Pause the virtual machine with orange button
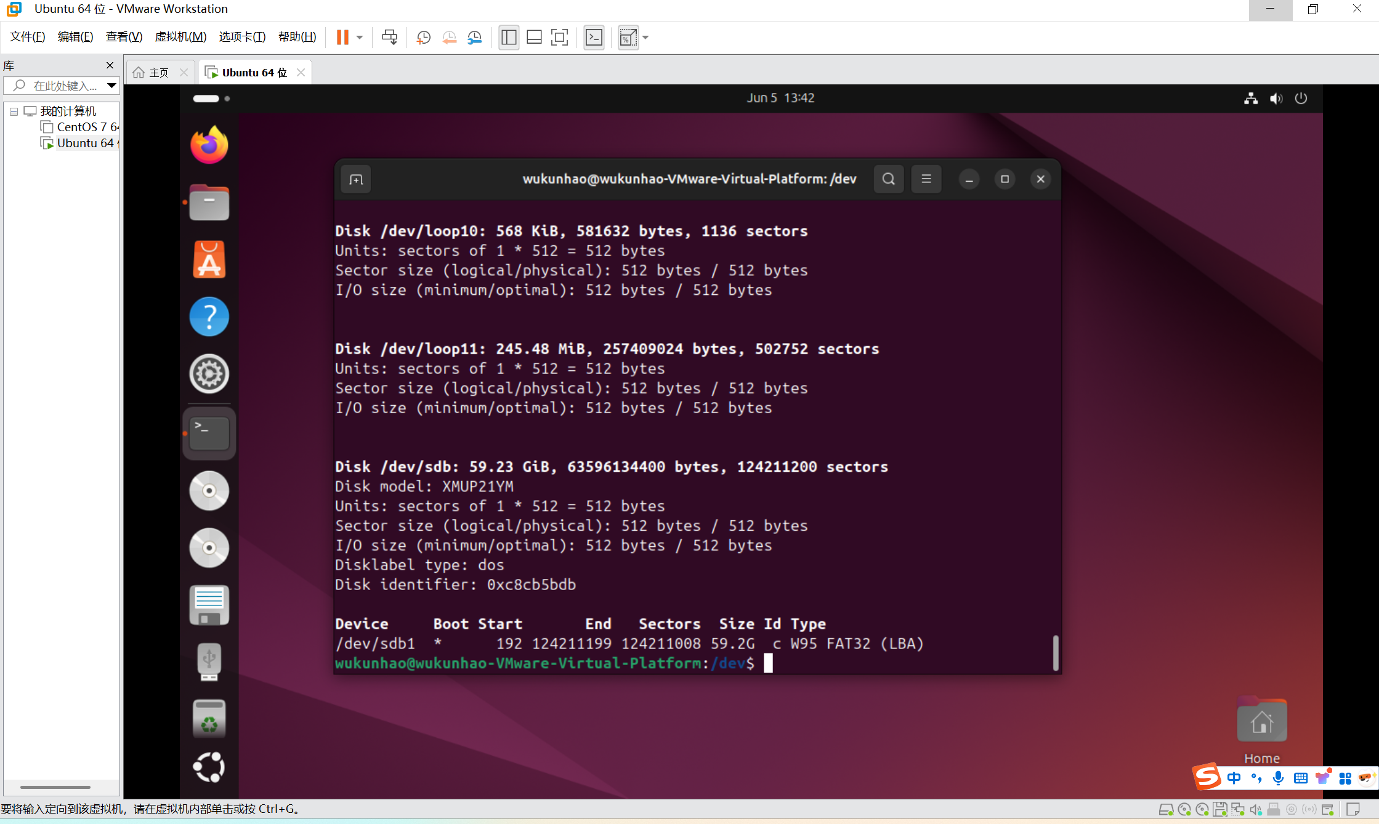 coord(342,38)
